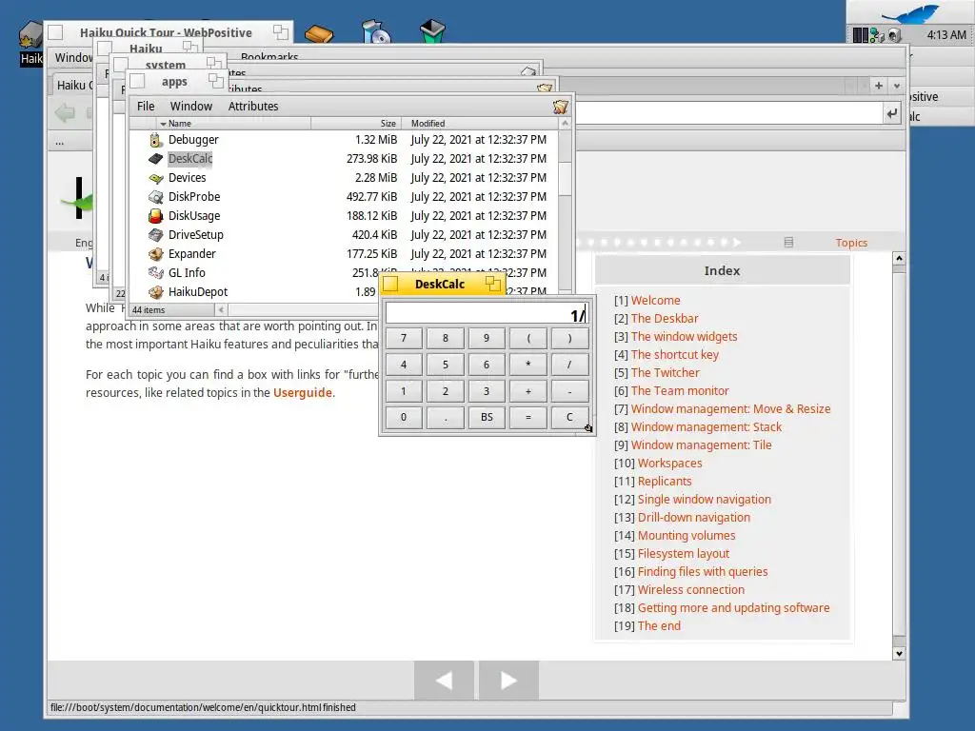Open the CD installer desktop icon
975x731 pixels.
coord(375,32)
